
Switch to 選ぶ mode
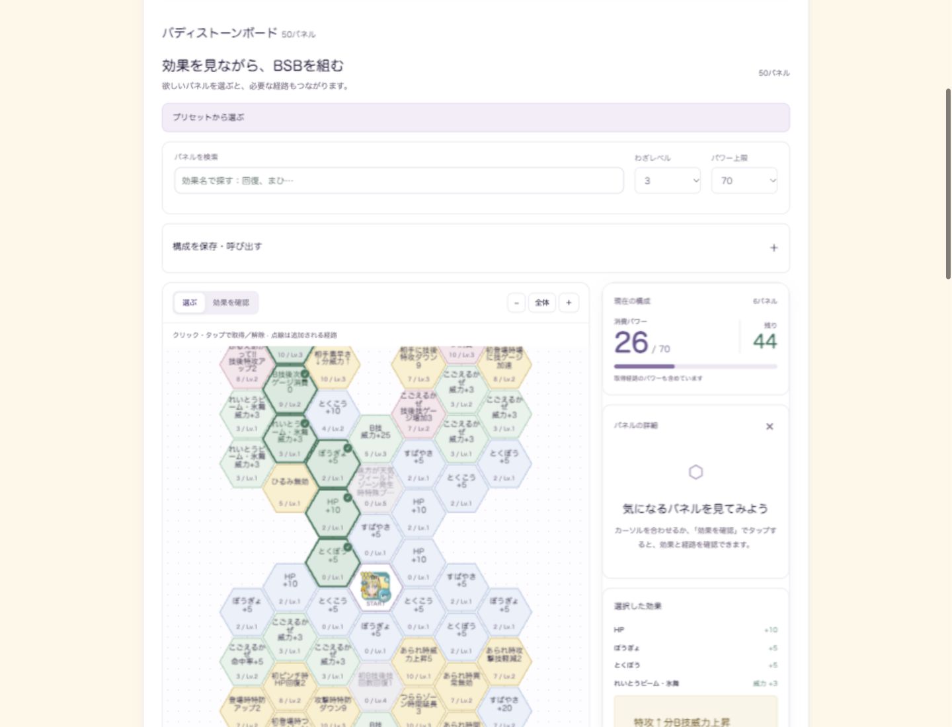pyautogui.click(x=190, y=303)
